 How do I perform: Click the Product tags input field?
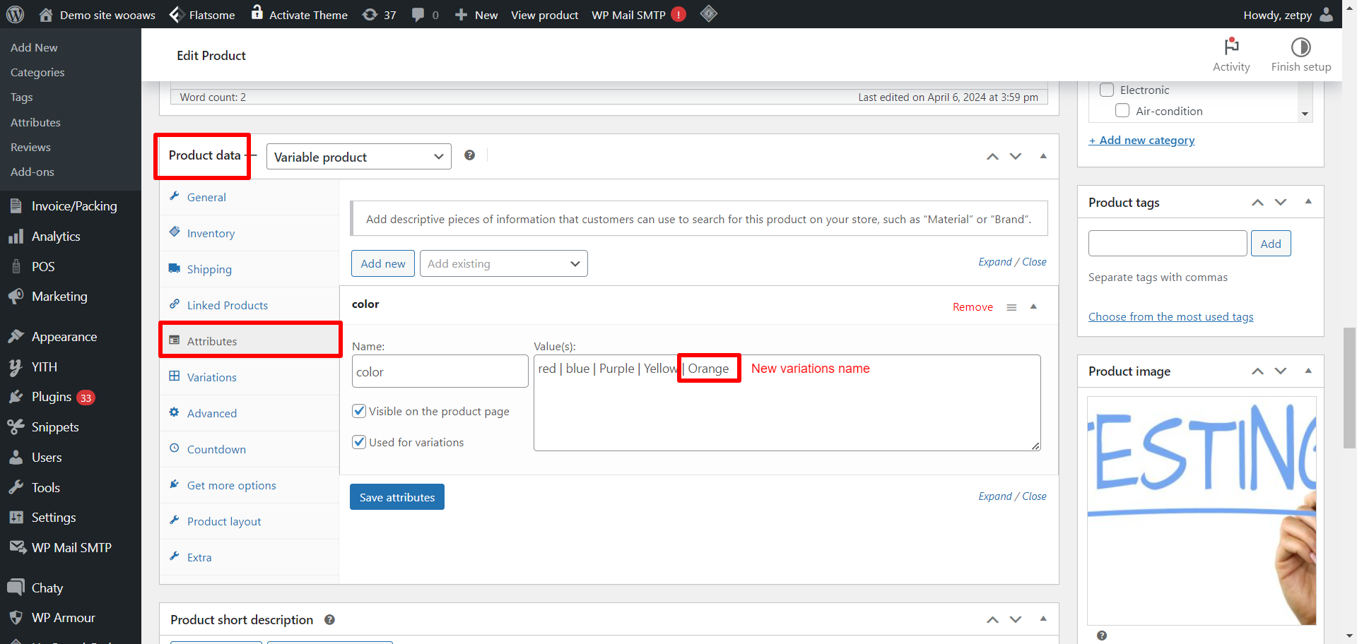(1168, 244)
